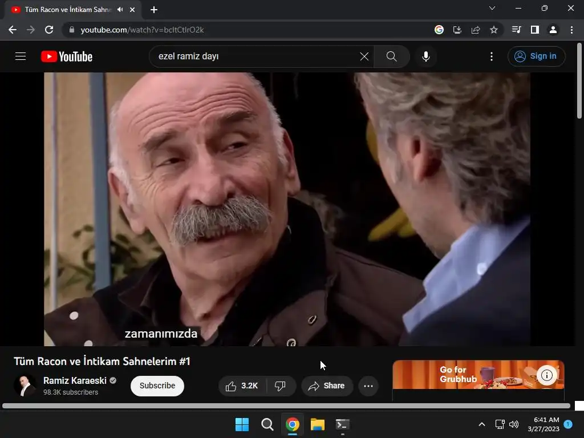Share this page with the address bar share icon
584x438 pixels.
[476, 30]
